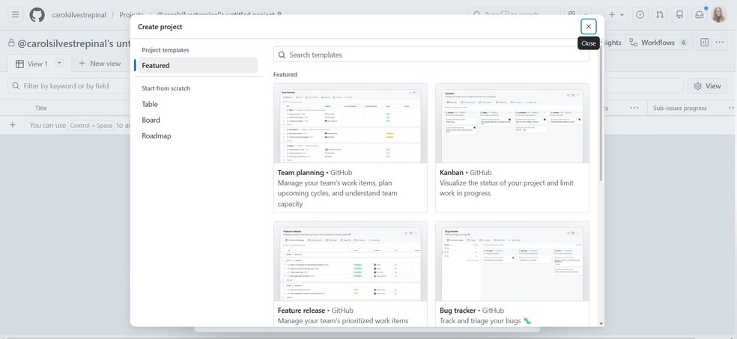Select Featured in Project templates
This screenshot has height=339, width=737.
point(198,65)
